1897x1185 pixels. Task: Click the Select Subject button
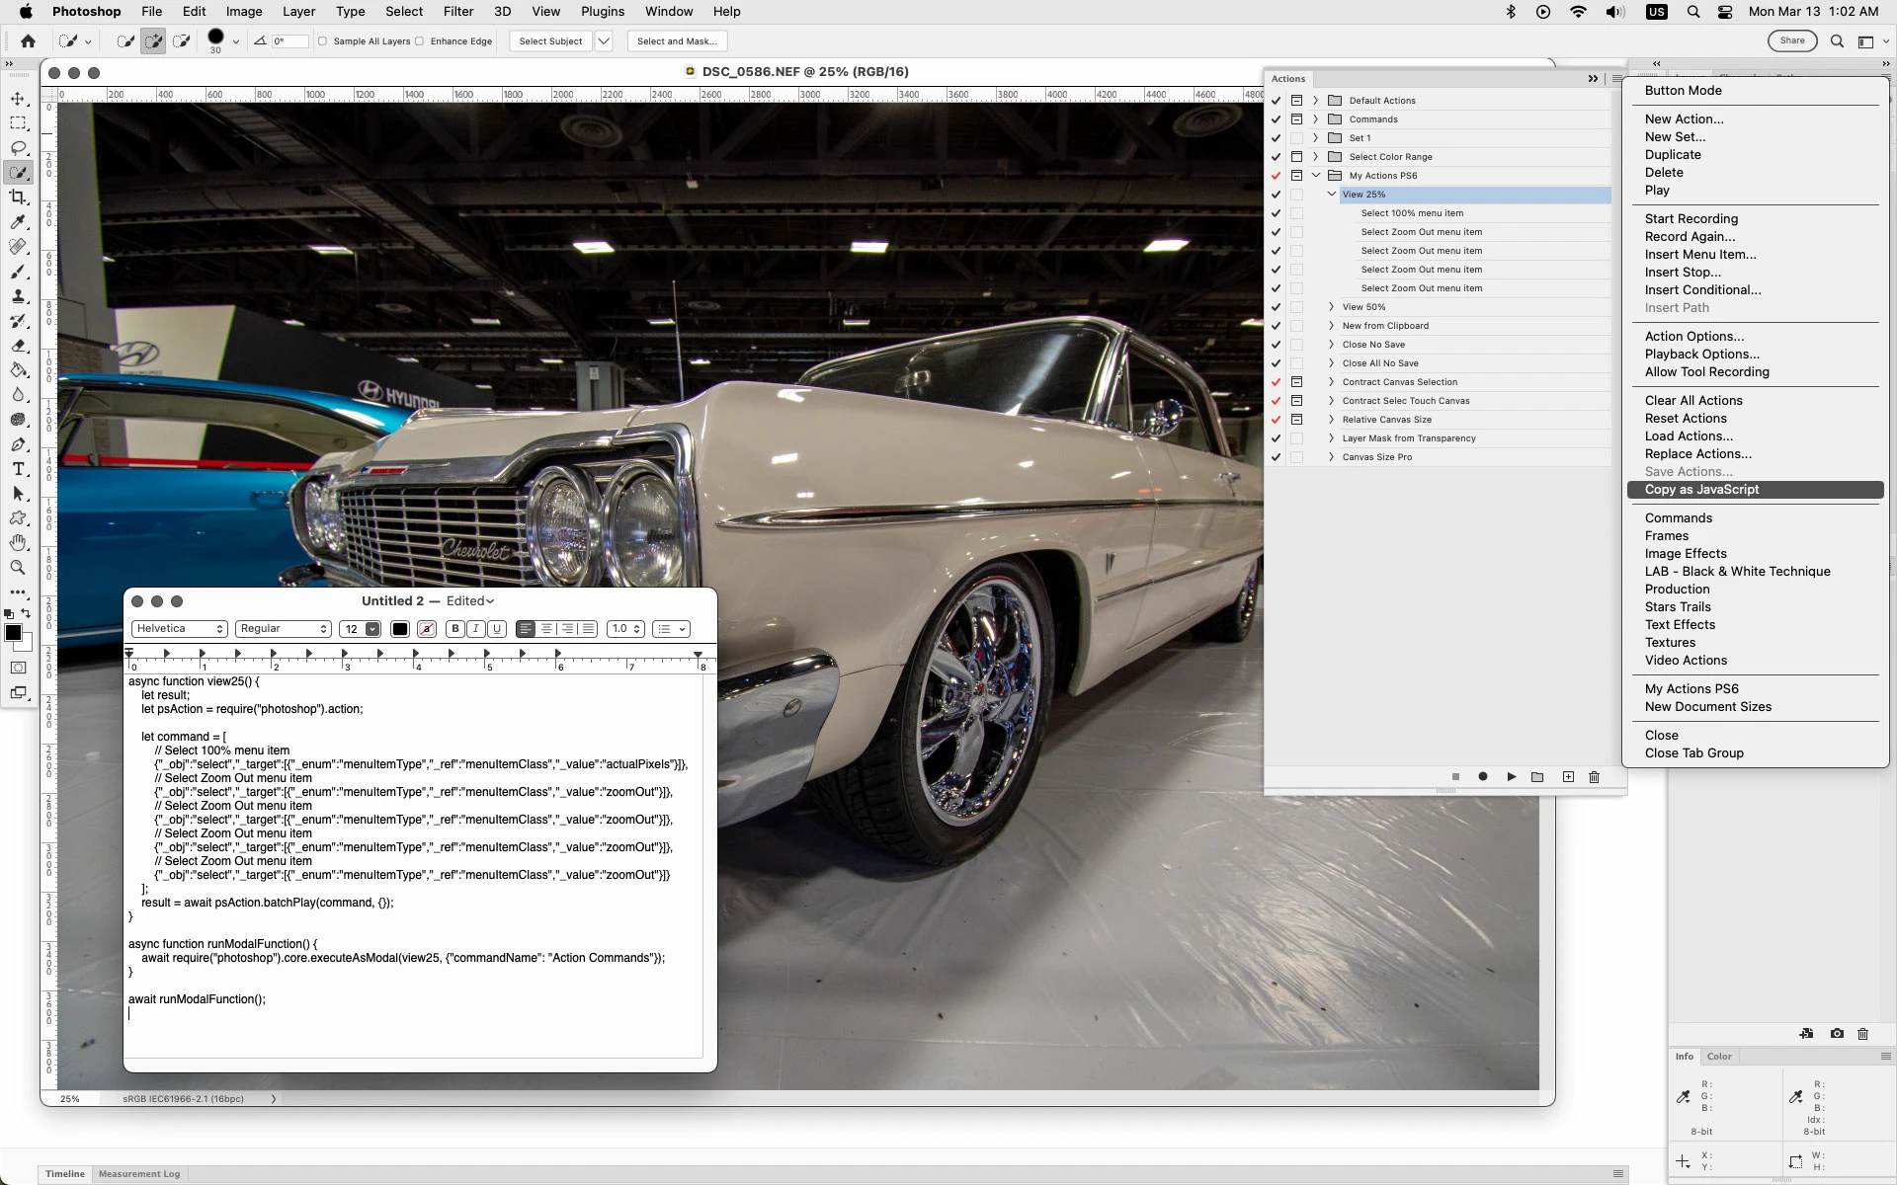click(550, 41)
